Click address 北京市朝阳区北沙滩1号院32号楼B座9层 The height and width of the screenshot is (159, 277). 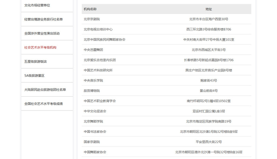pos(209,132)
